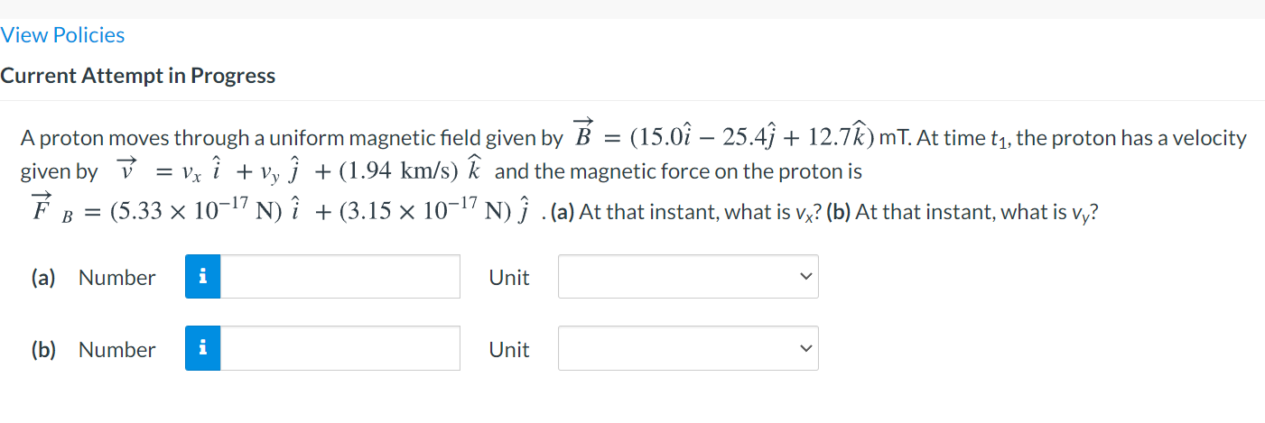Click the Unit label in row (a)
The height and width of the screenshot is (423, 1265).
point(509,278)
